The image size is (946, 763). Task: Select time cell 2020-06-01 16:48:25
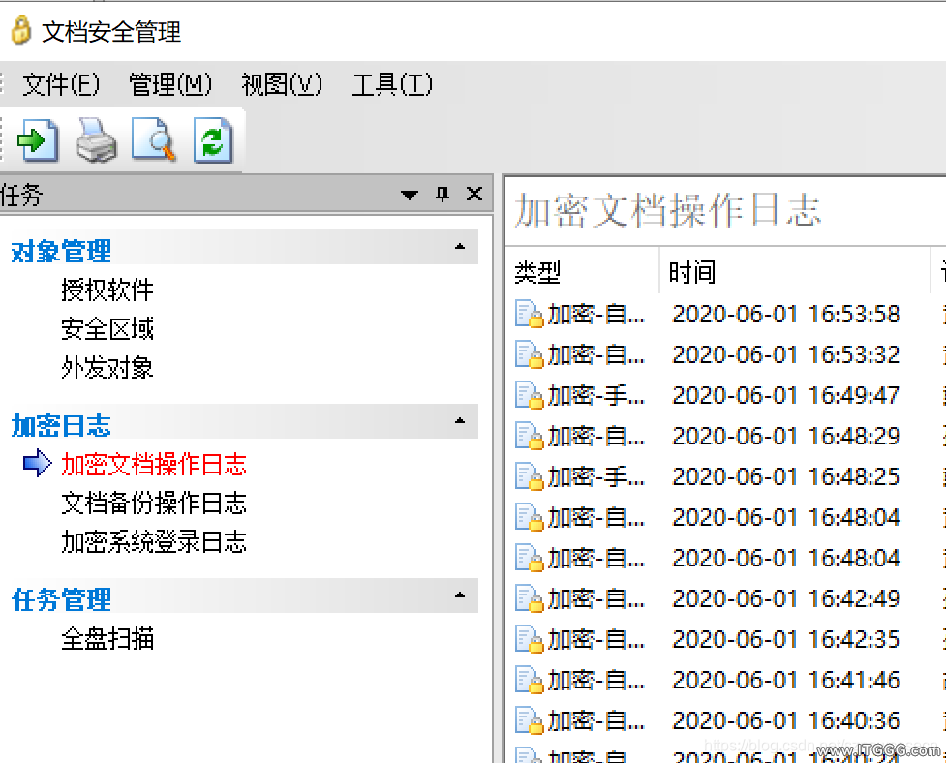tap(786, 477)
